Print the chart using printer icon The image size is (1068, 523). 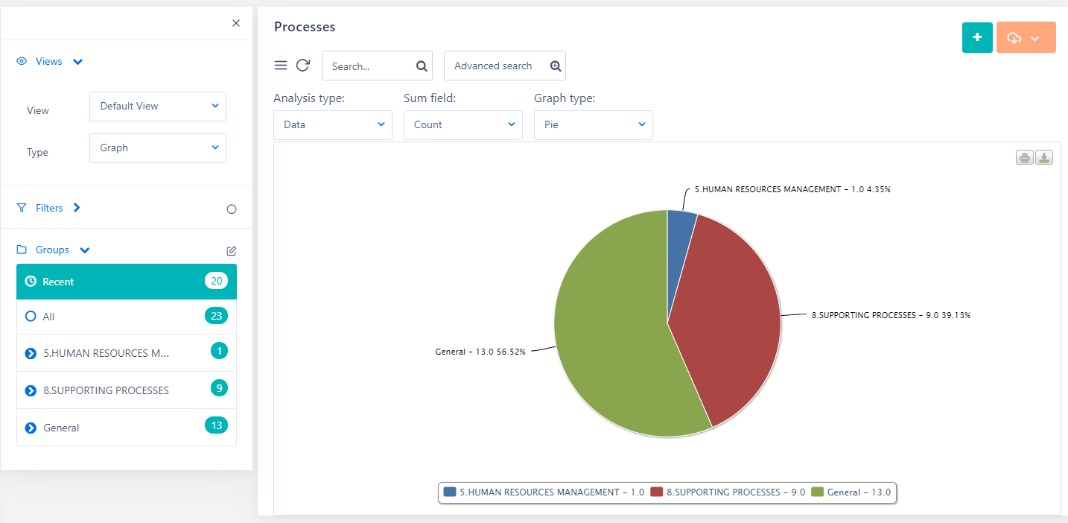coord(1025,158)
